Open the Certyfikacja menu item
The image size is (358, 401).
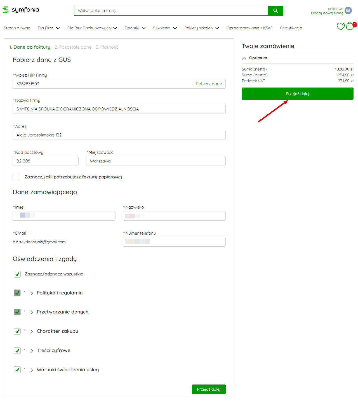pos(291,28)
